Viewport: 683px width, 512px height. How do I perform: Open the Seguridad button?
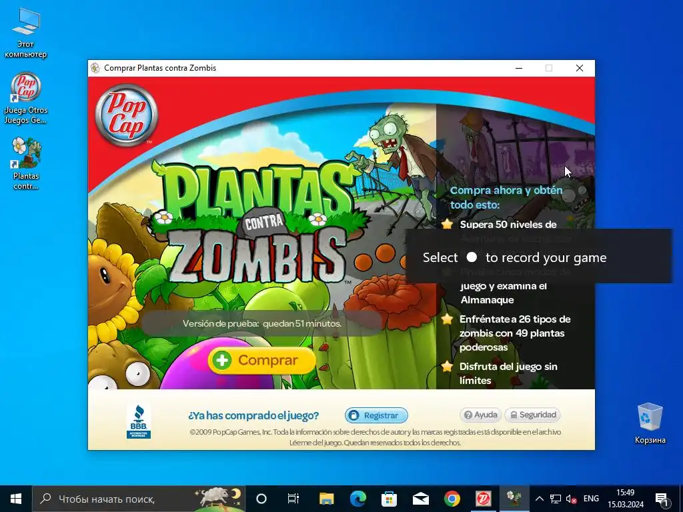(x=532, y=415)
